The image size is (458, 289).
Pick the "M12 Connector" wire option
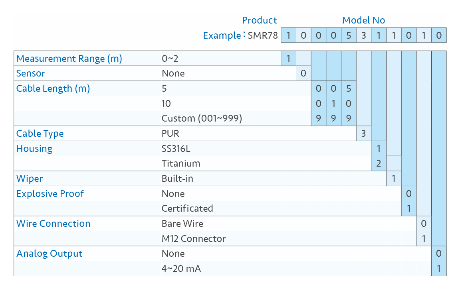194,239
